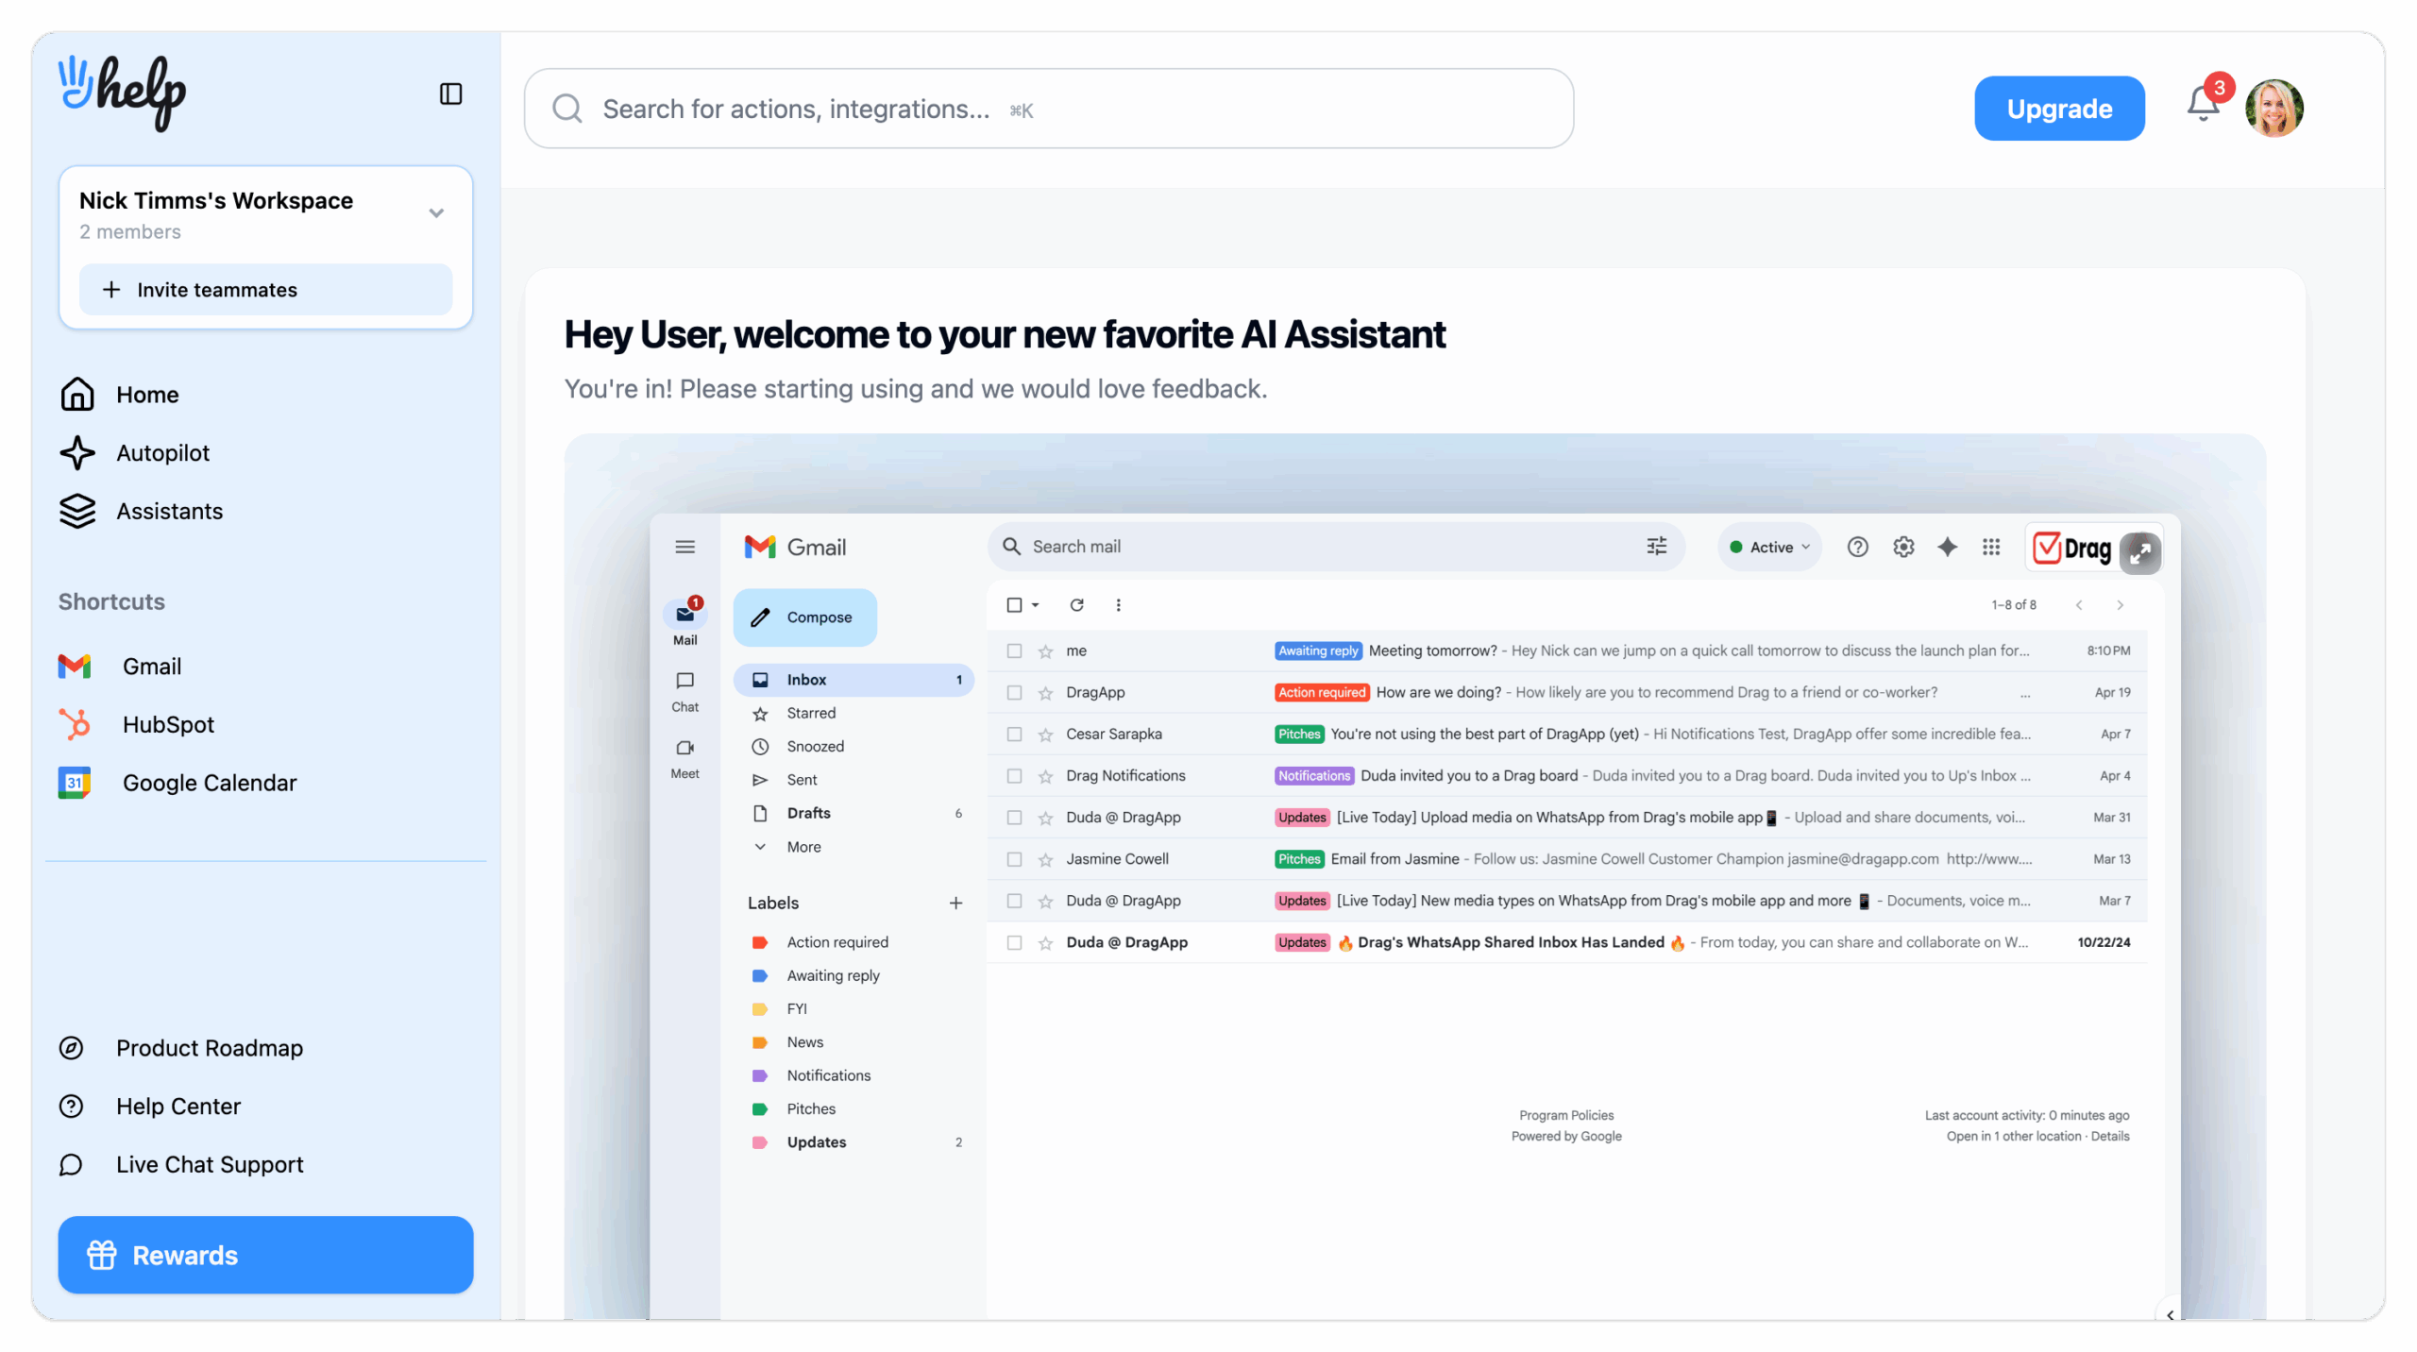2417x1352 pixels.
Task: Focus the Search mail field
Action: [1335, 547]
